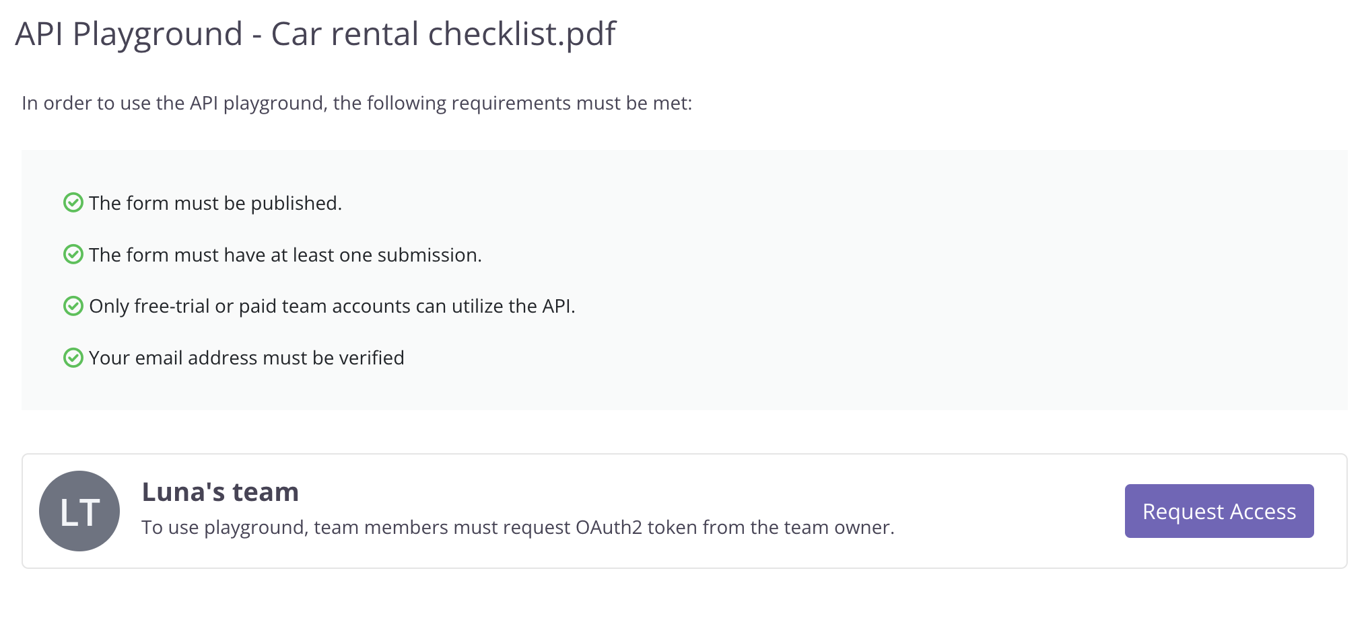This screenshot has height=624, width=1368.
Task: Click the word OAuth2 in team description
Action: 609,527
